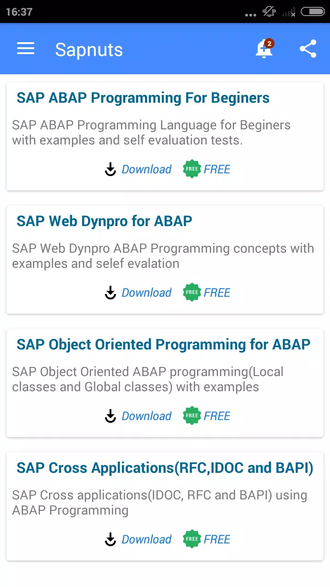330x587 pixels.
Task: Click FREE text on Object Oriented course
Action: (217, 416)
